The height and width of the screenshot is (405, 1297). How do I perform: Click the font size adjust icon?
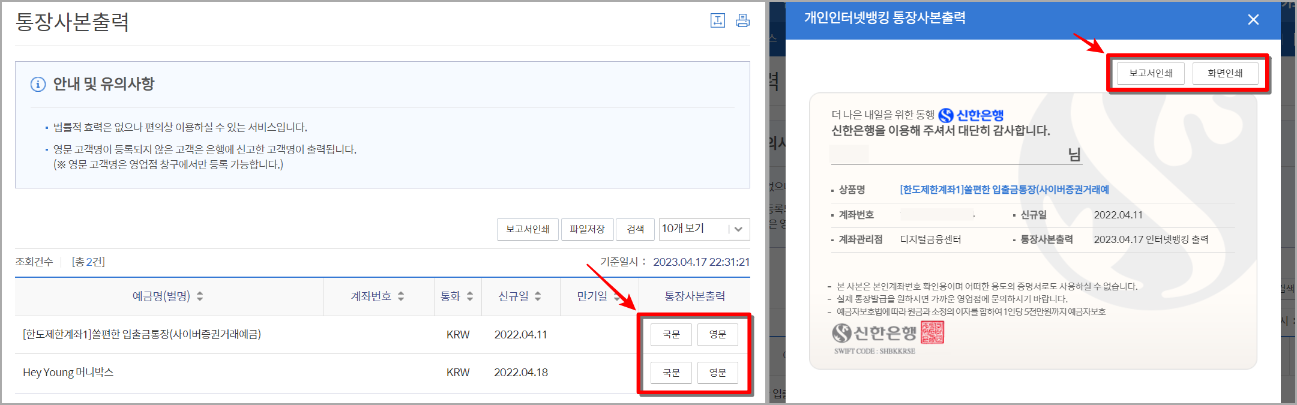(717, 20)
